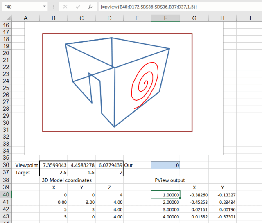The image size is (262, 223).
Task: Select the row 40 header
Action: pos(6,194)
